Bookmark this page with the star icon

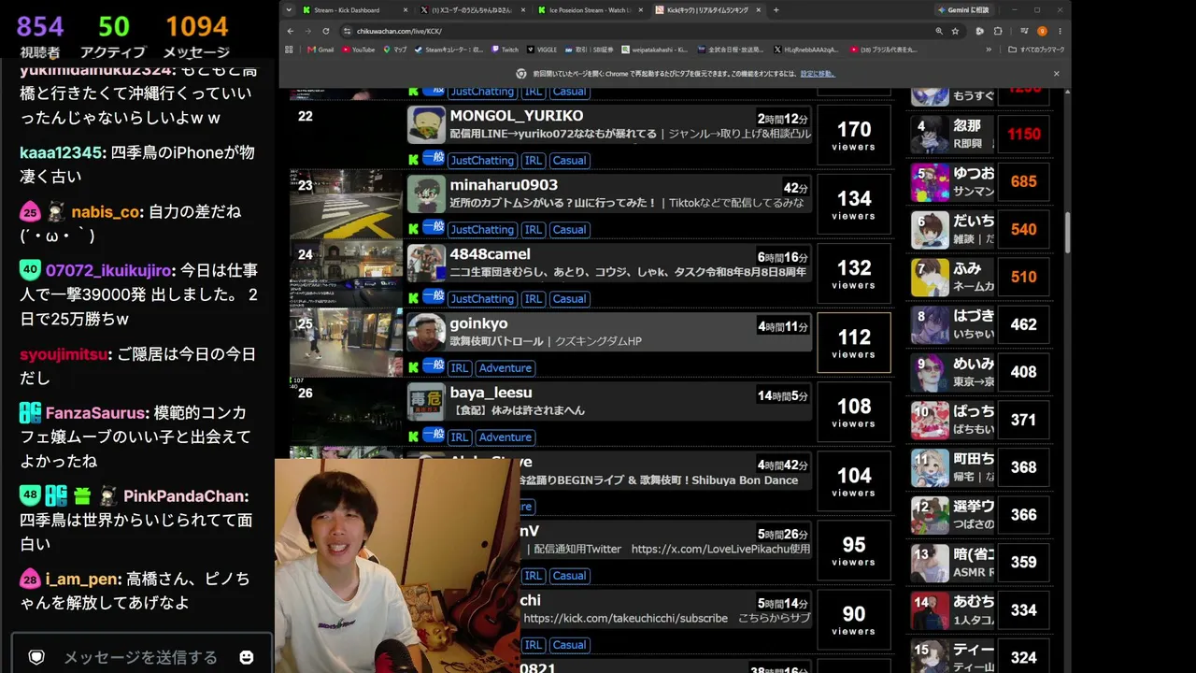(955, 31)
